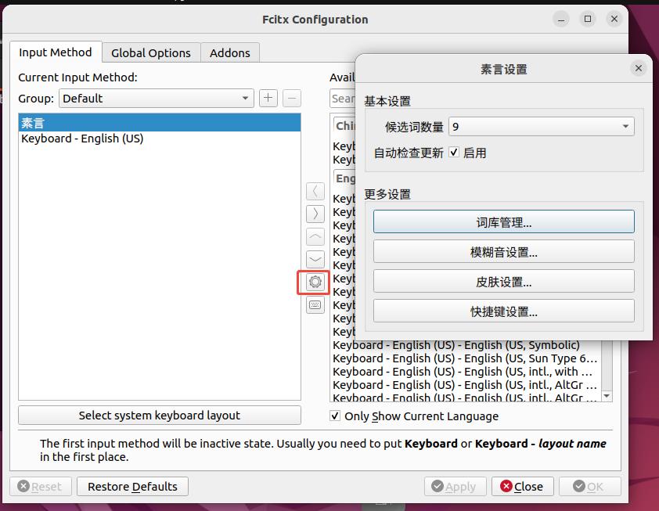
Task: Click the Reset button
Action: coord(41,486)
